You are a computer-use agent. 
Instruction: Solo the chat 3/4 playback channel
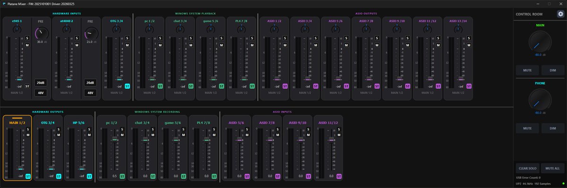tap(190, 38)
